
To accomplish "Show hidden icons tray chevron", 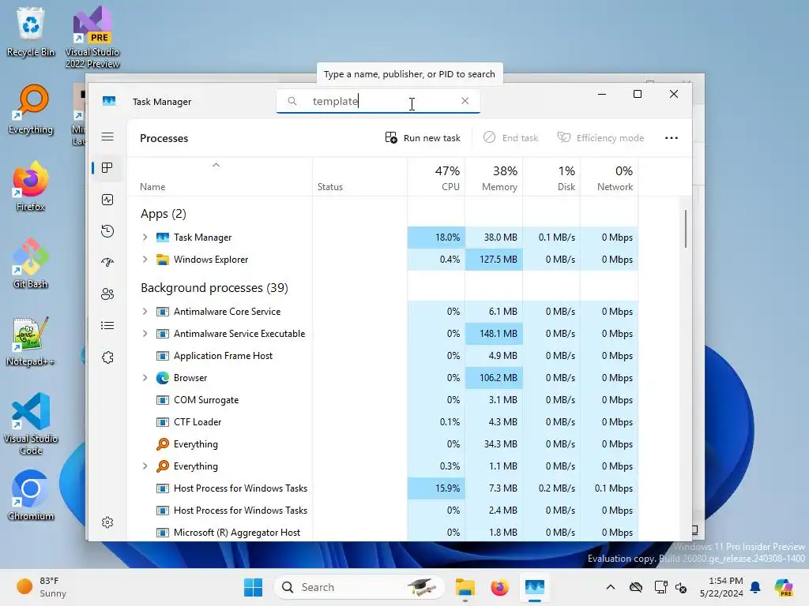I will click(x=611, y=587).
